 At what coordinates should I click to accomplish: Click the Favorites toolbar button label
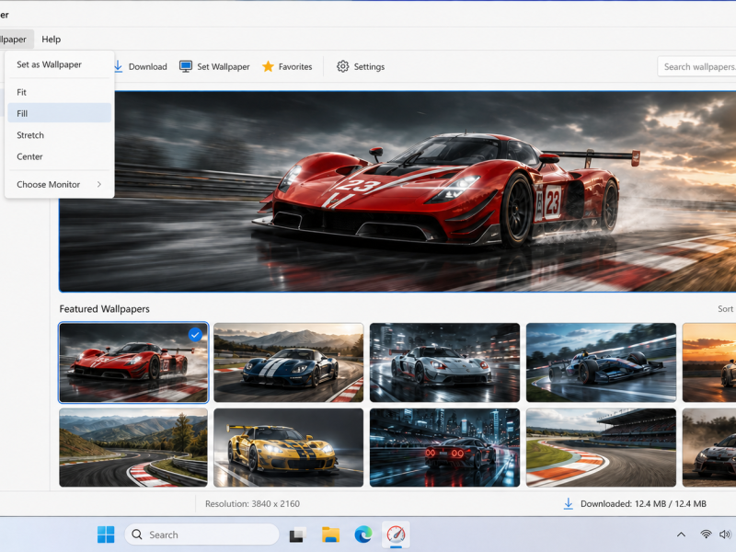pos(295,66)
